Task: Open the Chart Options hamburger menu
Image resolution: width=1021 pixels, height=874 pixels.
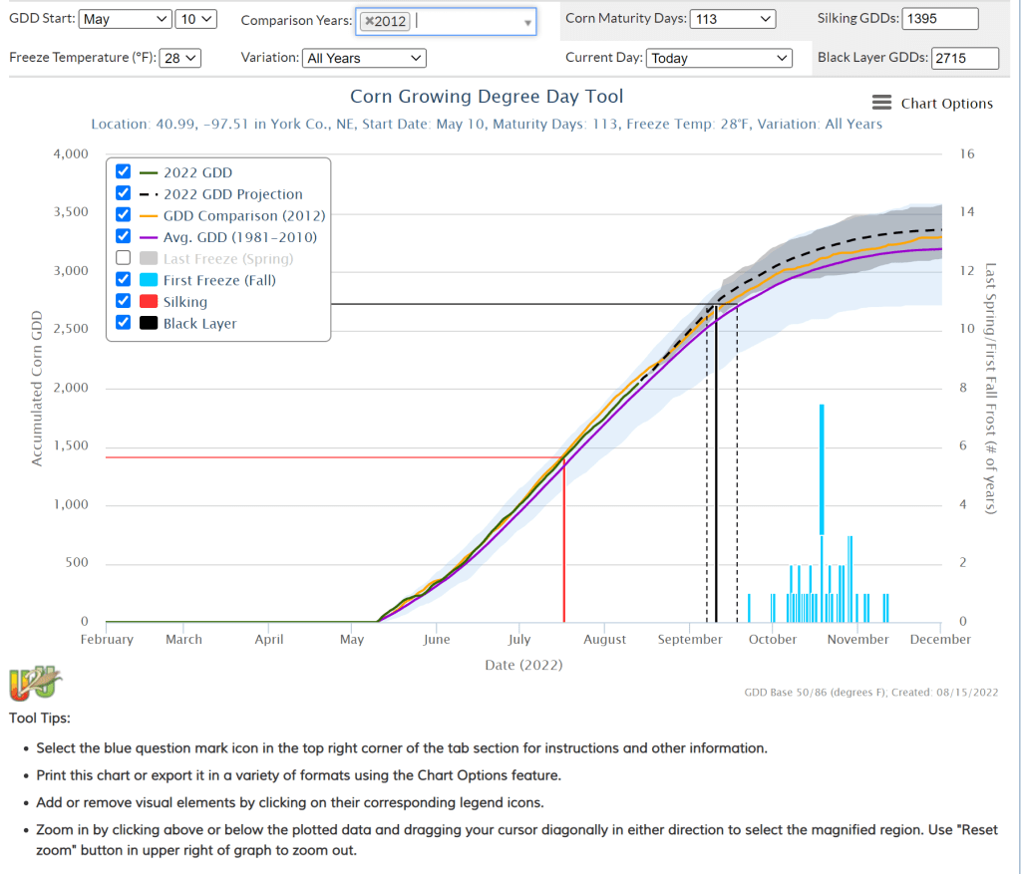Action: [x=881, y=103]
